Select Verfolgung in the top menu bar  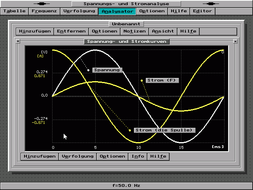point(79,11)
